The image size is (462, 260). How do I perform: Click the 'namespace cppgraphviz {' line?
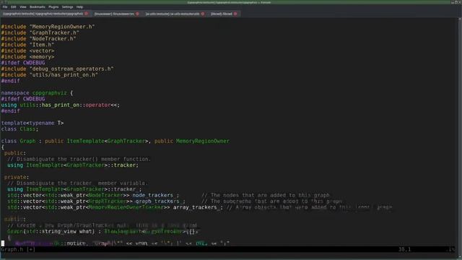click(37, 93)
